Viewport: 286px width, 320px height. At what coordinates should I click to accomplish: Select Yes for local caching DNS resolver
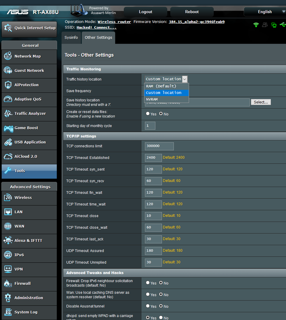(148, 294)
